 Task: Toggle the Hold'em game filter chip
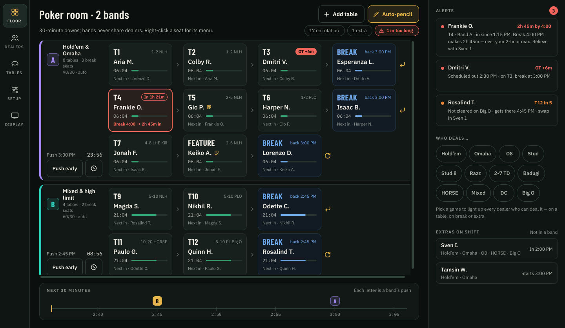pos(451,154)
